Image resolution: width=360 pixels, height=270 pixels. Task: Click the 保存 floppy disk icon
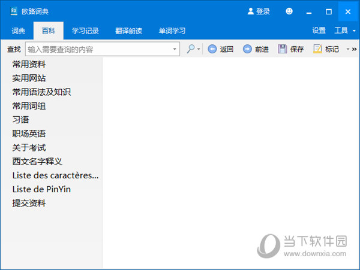pos(283,49)
